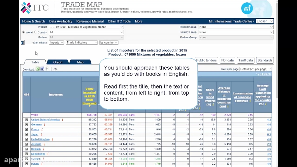Screen dimensions: 297x167
Task: Open the country All dropdown
Action: [86, 32]
